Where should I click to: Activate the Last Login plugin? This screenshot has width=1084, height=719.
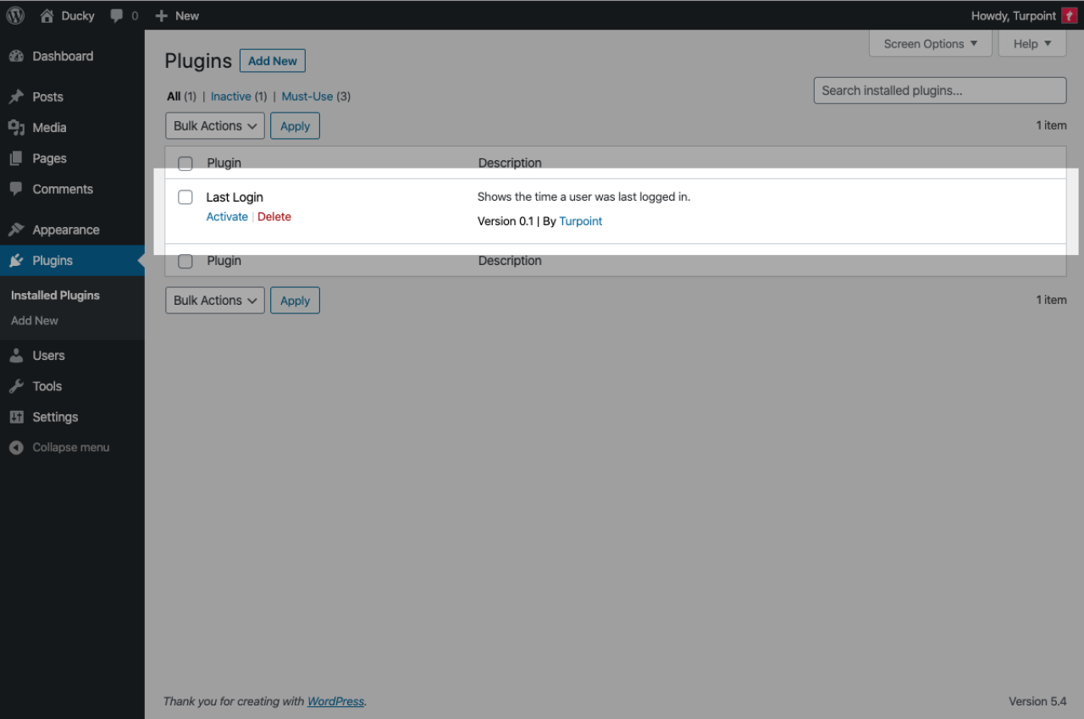(x=227, y=217)
